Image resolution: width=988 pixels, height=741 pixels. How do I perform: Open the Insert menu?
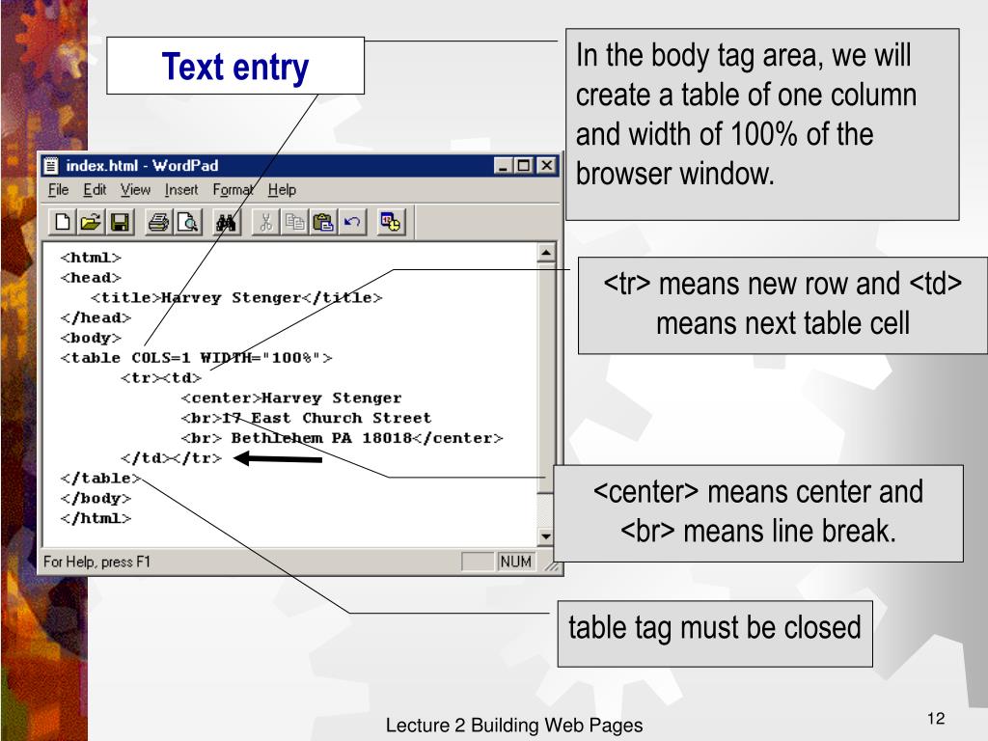(x=180, y=190)
